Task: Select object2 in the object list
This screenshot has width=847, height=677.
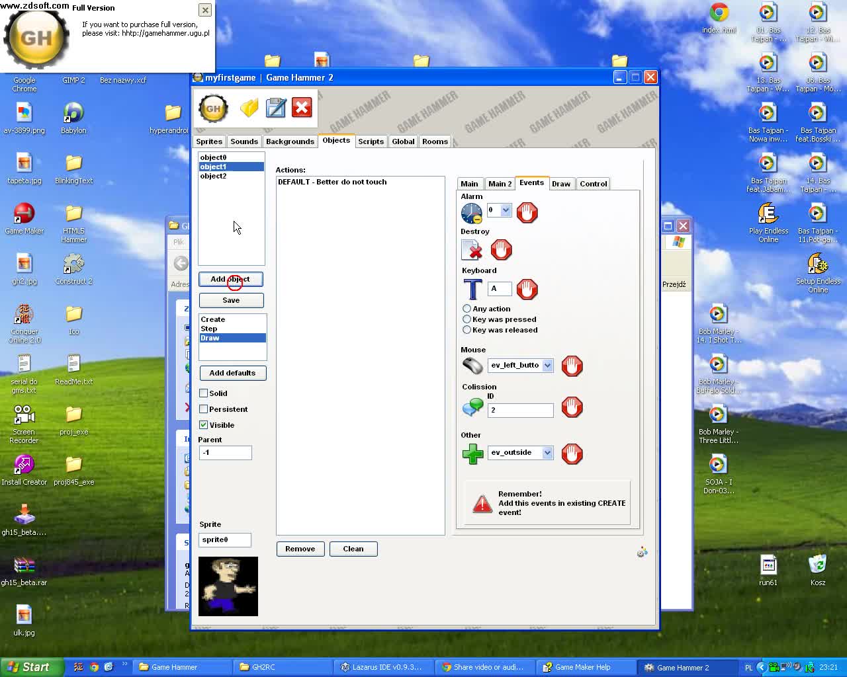Action: tap(231, 176)
